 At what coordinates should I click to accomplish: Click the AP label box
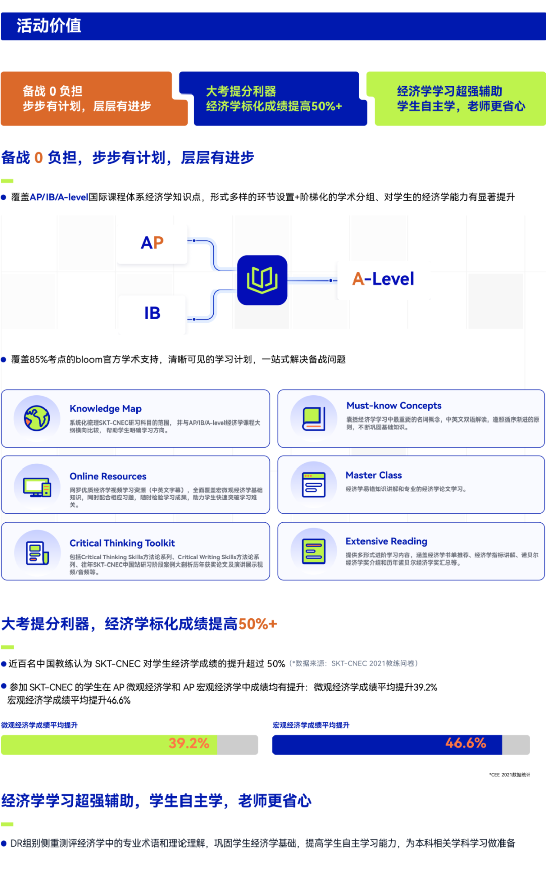tap(152, 243)
